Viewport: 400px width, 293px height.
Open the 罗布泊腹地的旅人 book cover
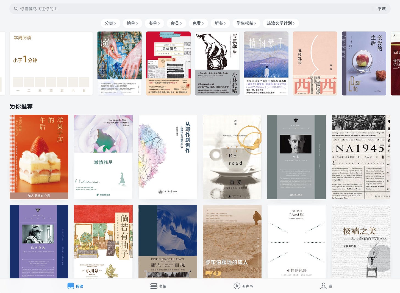click(x=232, y=242)
